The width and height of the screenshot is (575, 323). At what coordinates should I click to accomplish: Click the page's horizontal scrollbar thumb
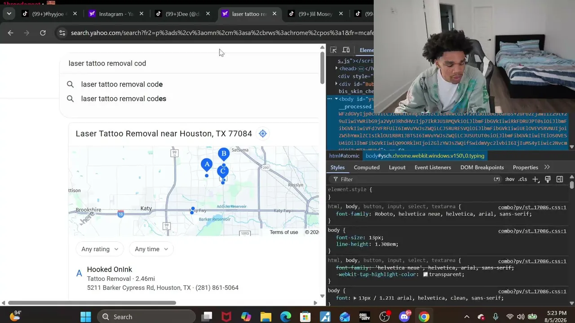tap(92, 303)
